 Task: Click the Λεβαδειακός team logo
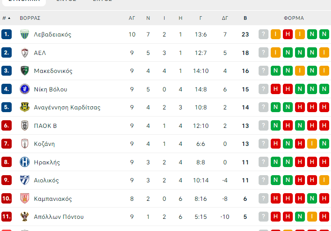[x=25, y=34]
